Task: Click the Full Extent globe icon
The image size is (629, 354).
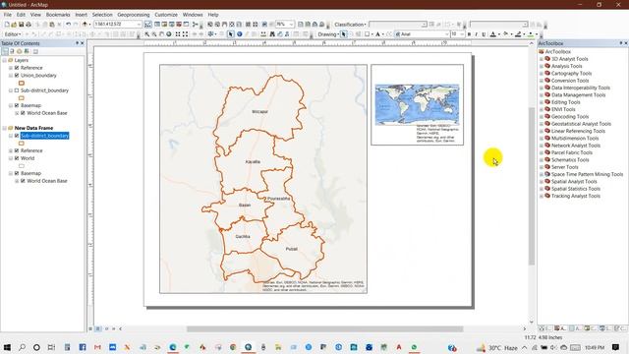Action: (169, 34)
